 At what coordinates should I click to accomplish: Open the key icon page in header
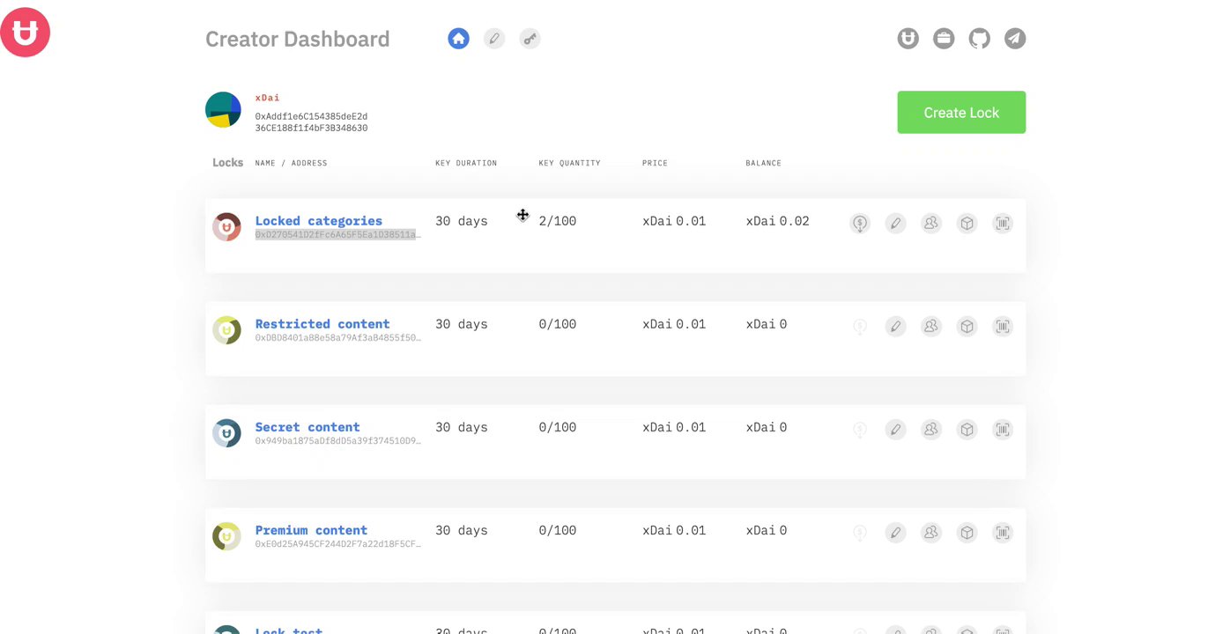point(530,39)
